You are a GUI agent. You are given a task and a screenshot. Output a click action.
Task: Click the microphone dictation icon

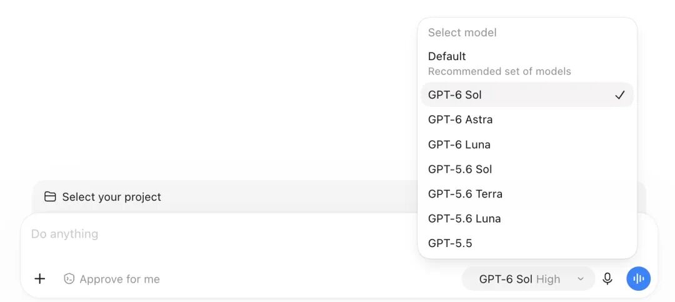pyautogui.click(x=607, y=279)
